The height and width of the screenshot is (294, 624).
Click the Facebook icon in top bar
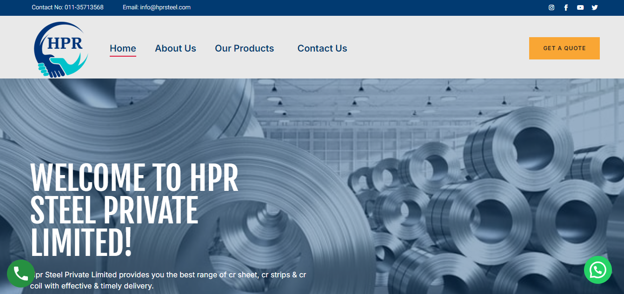pos(566,7)
